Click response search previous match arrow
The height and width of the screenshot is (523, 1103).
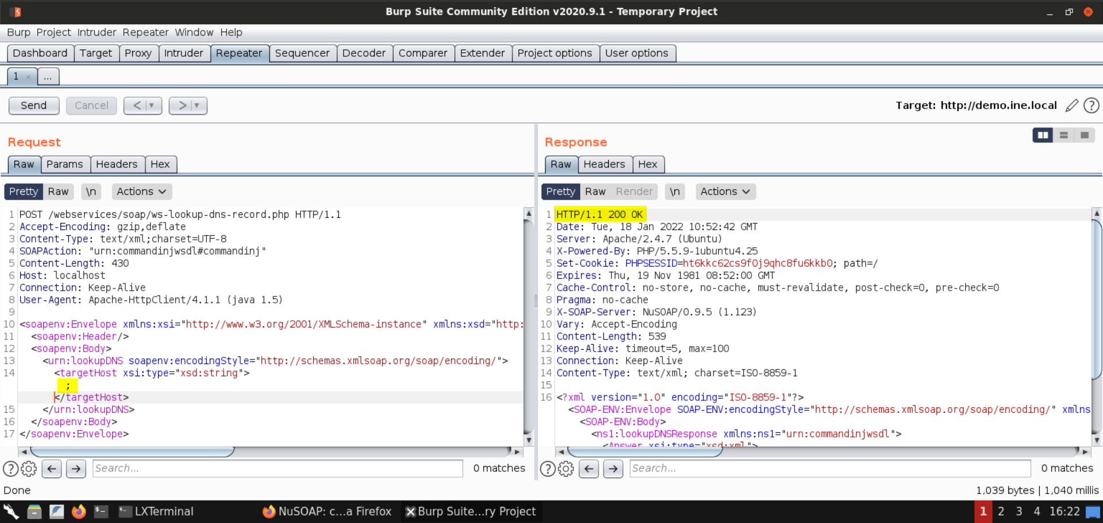click(589, 469)
